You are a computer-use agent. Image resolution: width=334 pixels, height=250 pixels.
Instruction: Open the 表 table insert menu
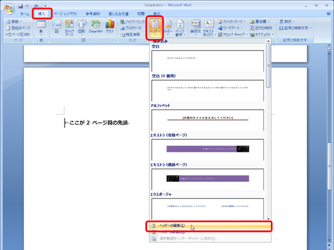pos(41,28)
